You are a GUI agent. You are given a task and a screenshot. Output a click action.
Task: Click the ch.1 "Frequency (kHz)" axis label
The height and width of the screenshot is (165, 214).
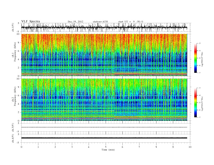pyautogui.click(x=15, y=52)
